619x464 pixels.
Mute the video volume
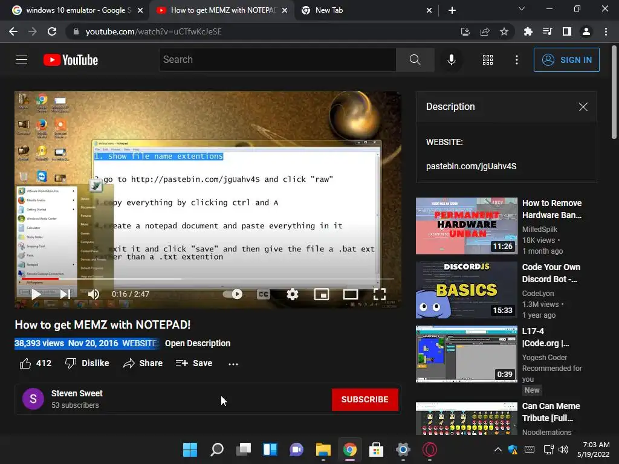coord(94,294)
